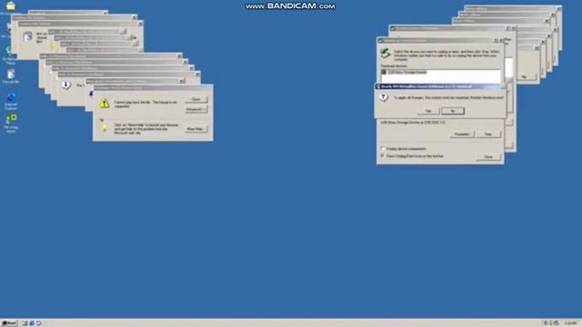Click No button in background right dialog
This screenshot has width=582, height=327.
click(524, 76)
